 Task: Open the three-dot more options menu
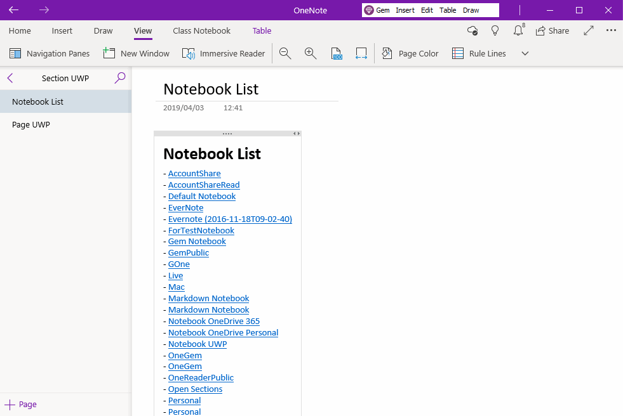611,30
